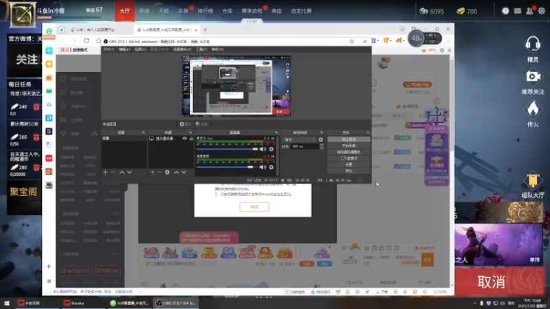This screenshot has height=309, width=550.
Task: Open OBS File menu
Action: click(x=109, y=49)
